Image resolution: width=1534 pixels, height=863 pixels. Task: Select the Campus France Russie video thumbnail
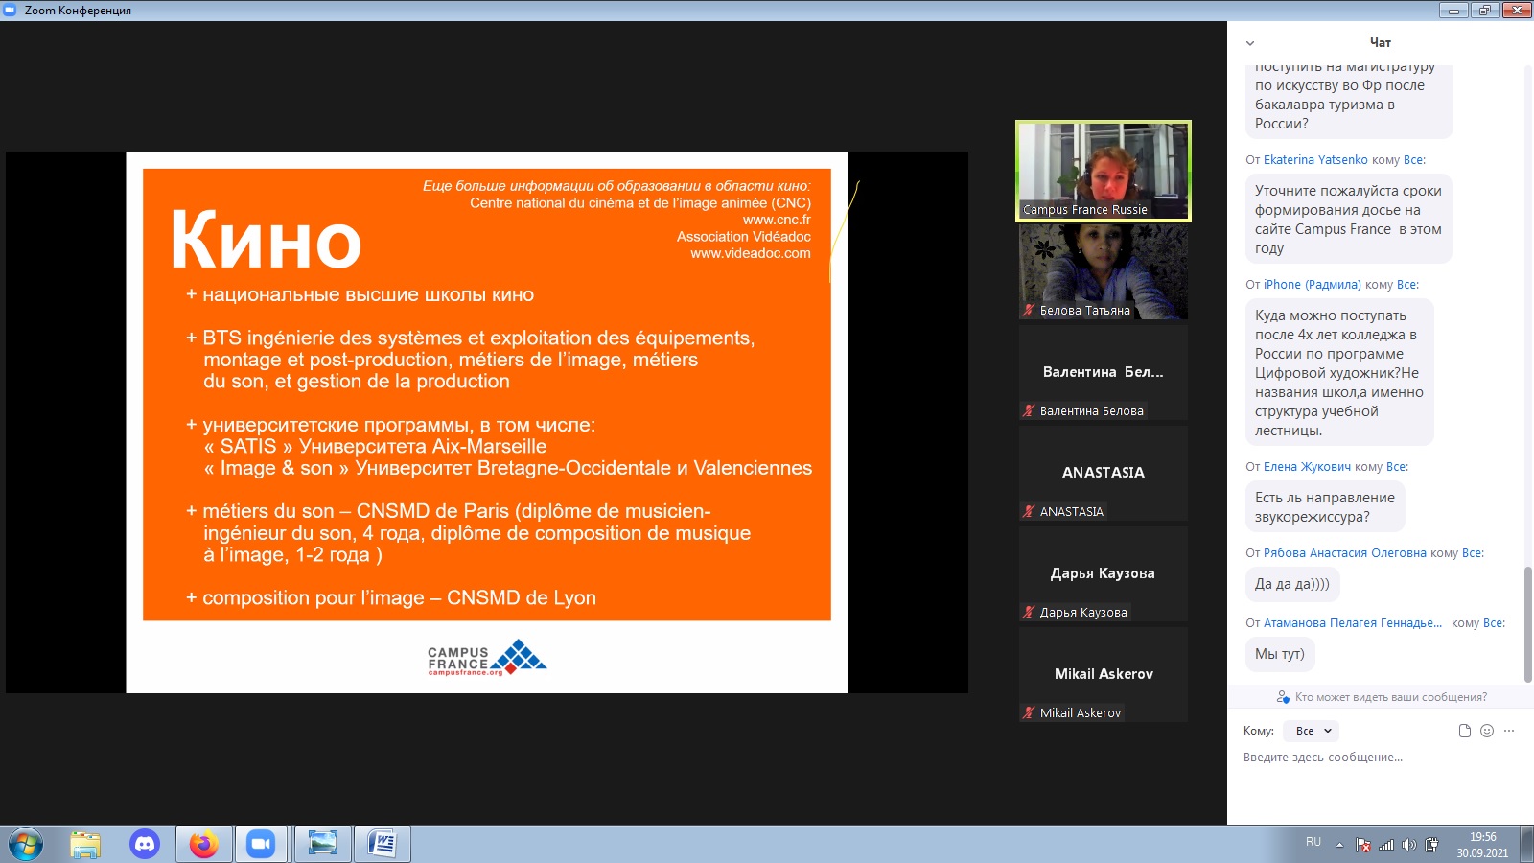tap(1104, 171)
